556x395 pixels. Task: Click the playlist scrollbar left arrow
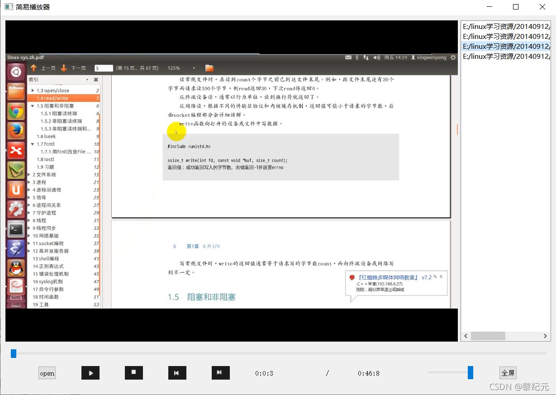(466, 336)
